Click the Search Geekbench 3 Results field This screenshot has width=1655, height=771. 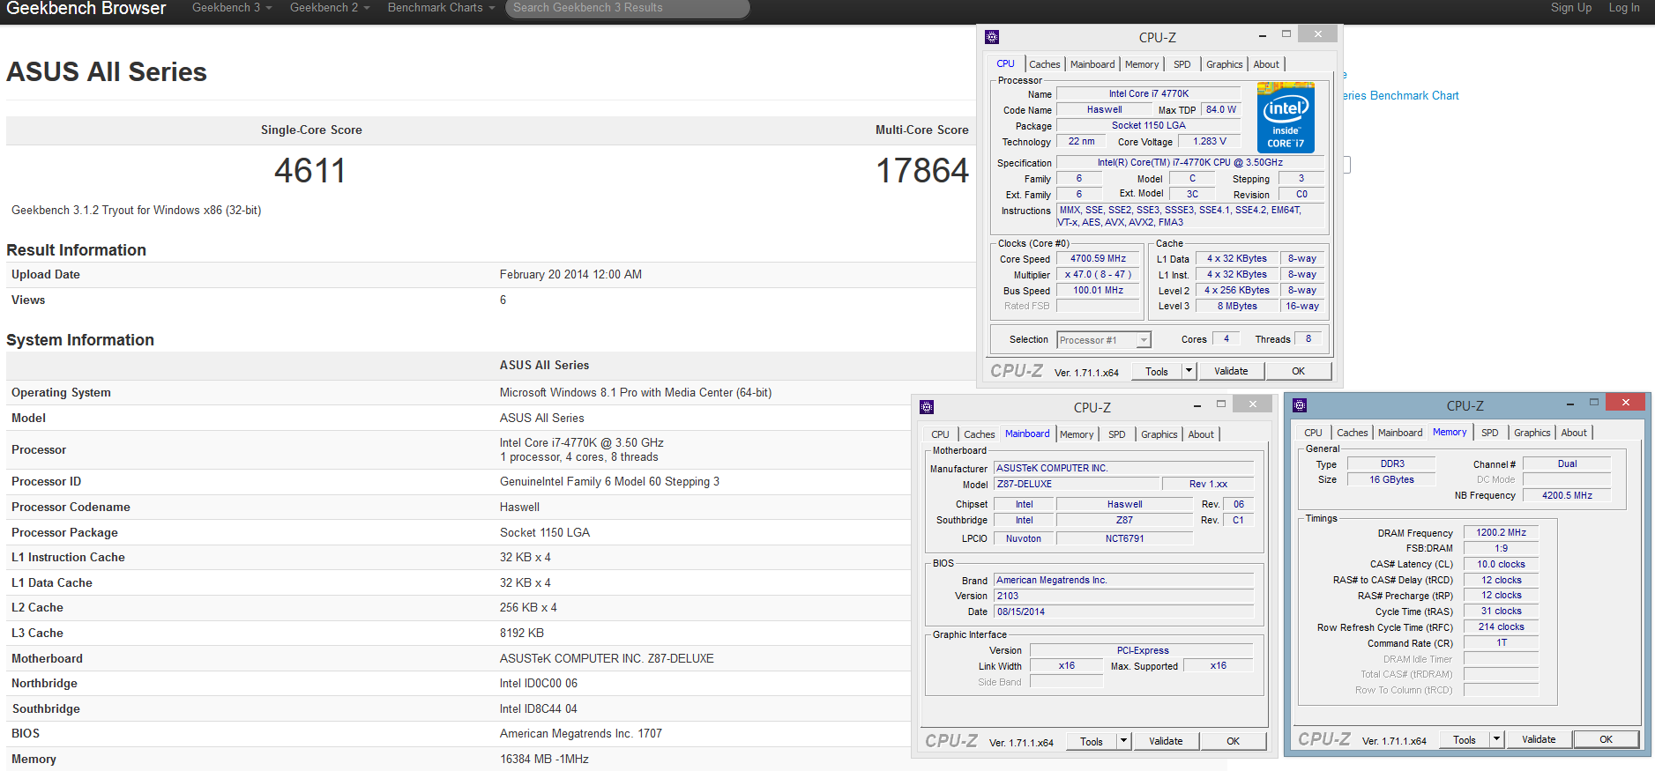628,8
